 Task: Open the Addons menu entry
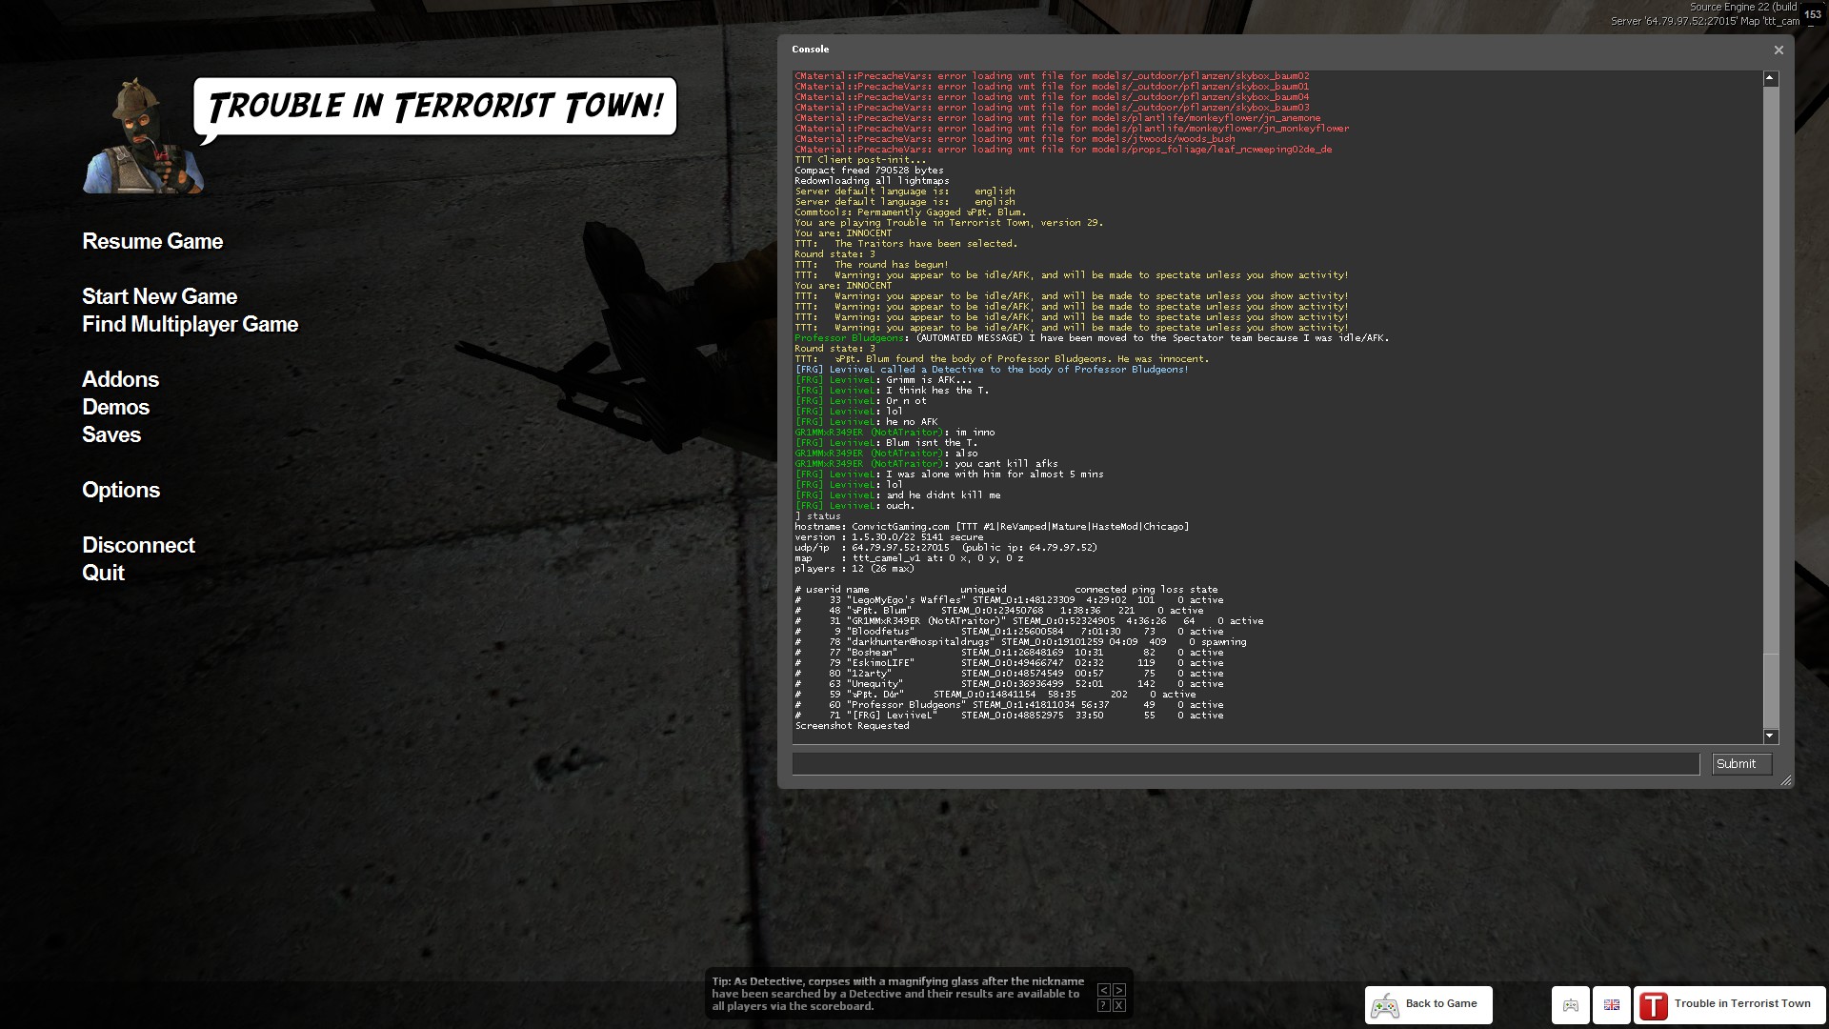(120, 380)
